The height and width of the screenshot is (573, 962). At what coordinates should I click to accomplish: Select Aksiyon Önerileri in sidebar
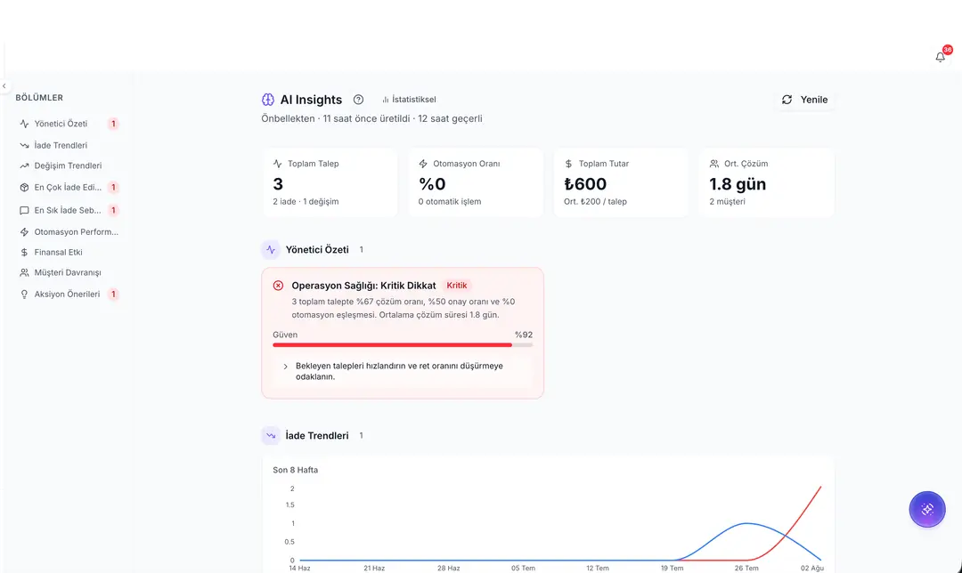point(68,295)
